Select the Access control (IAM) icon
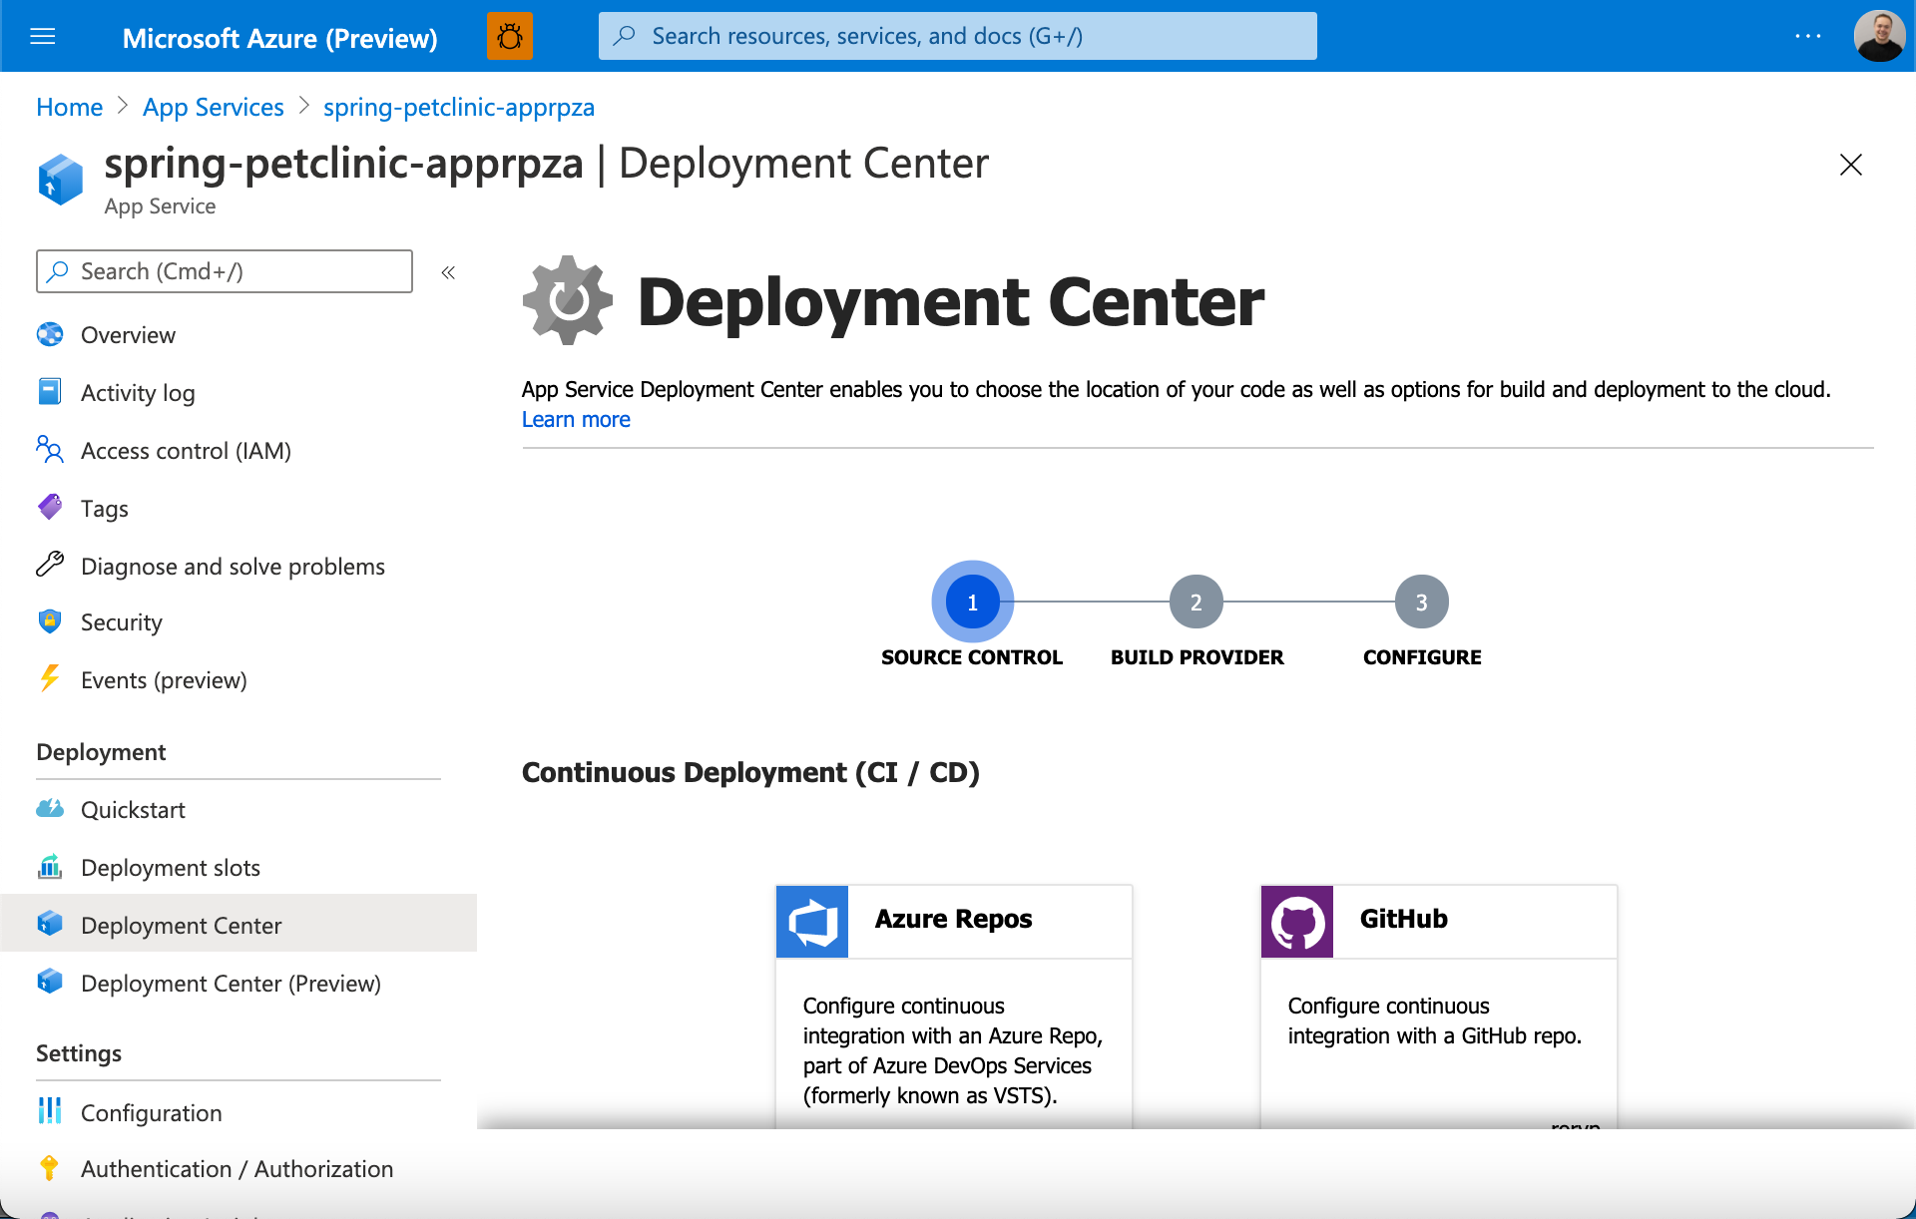Screen dimensions: 1916x1219 (50, 450)
